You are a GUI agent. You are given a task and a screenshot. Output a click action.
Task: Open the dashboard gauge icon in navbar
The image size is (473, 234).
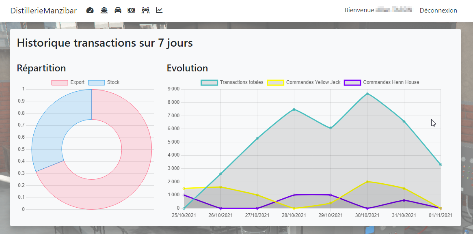(90, 11)
